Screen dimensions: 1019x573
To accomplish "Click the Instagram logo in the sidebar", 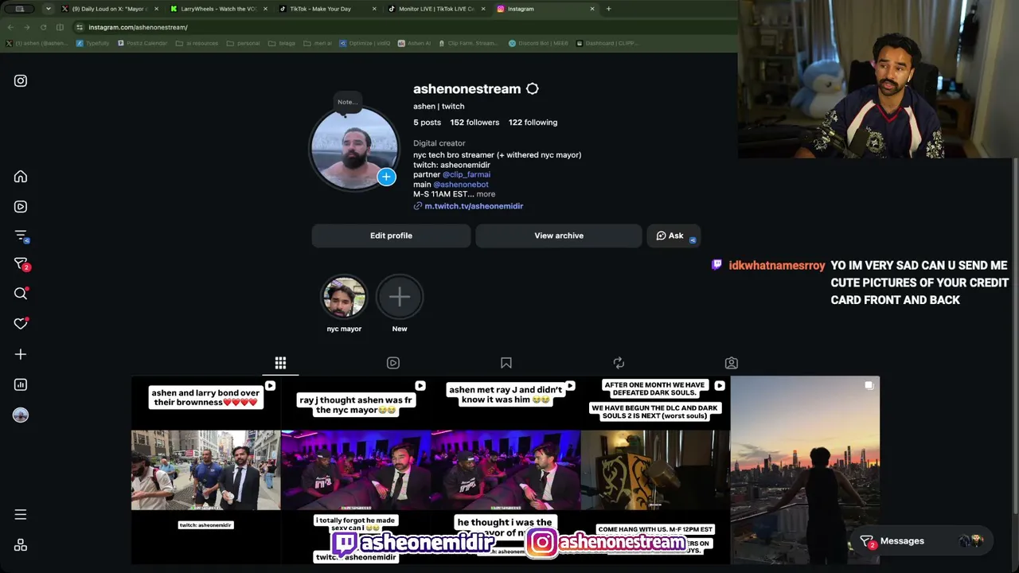I will 21,80.
